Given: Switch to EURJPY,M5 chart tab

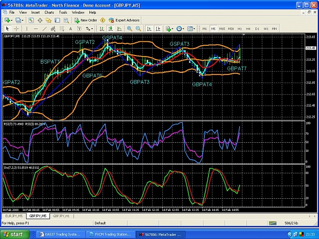Looking at the screenshot, I should tap(14, 216).
